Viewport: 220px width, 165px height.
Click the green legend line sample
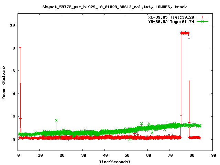coord(202,21)
